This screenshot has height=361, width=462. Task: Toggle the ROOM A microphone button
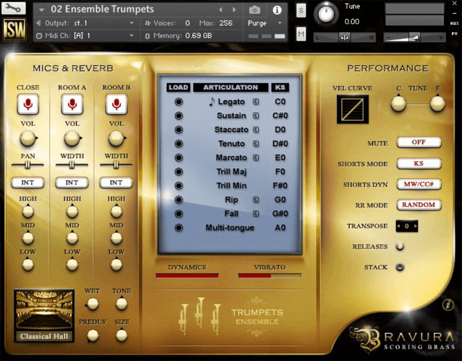(72, 104)
